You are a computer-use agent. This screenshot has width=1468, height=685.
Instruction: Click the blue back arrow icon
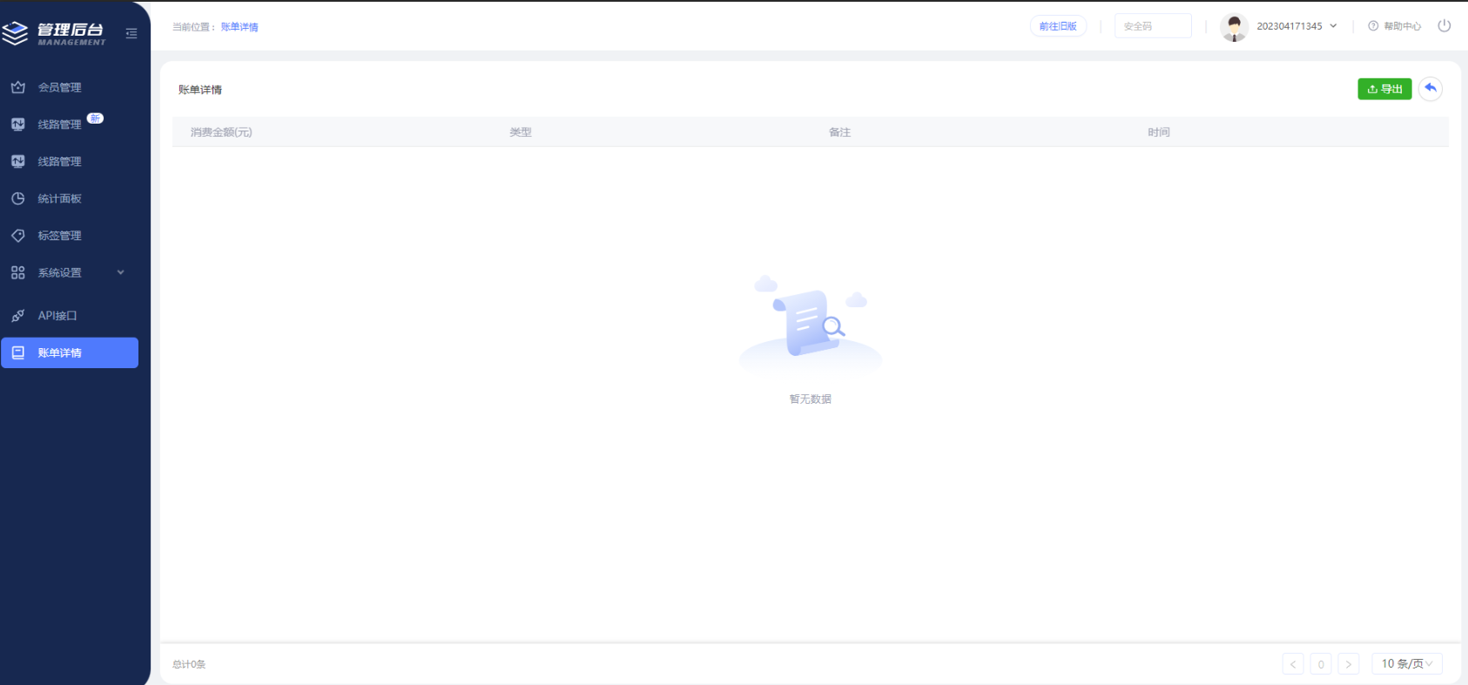(1430, 89)
